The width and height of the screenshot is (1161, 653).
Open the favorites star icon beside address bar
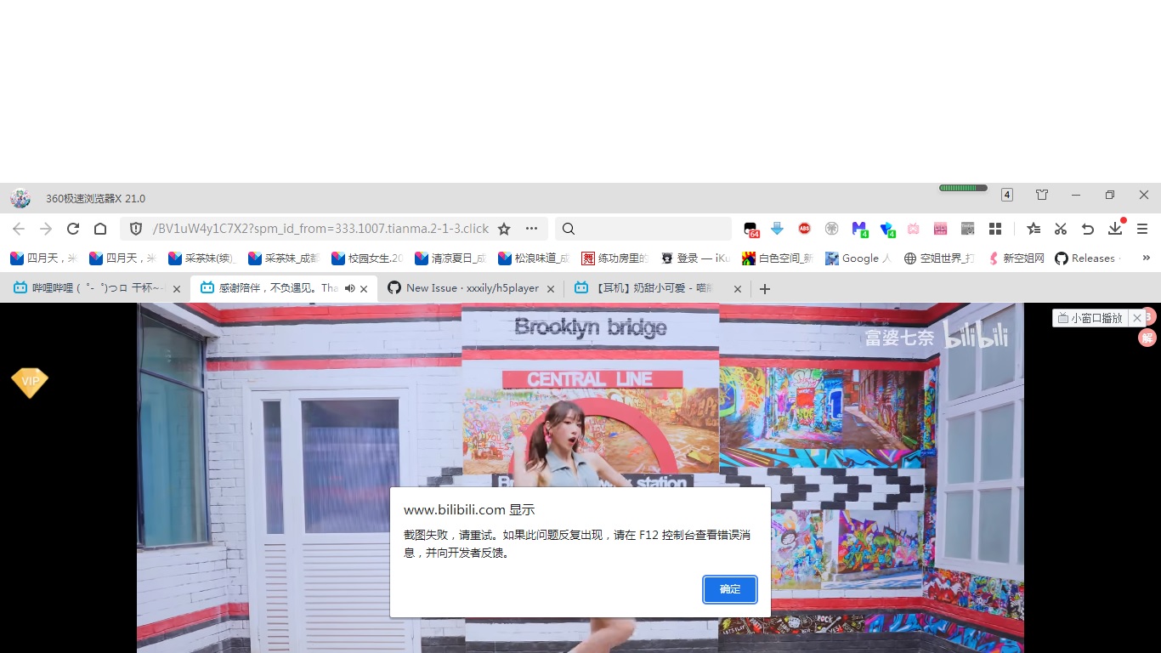pos(504,229)
